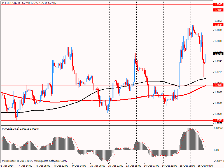Click the current price label 1.2766

218,54
